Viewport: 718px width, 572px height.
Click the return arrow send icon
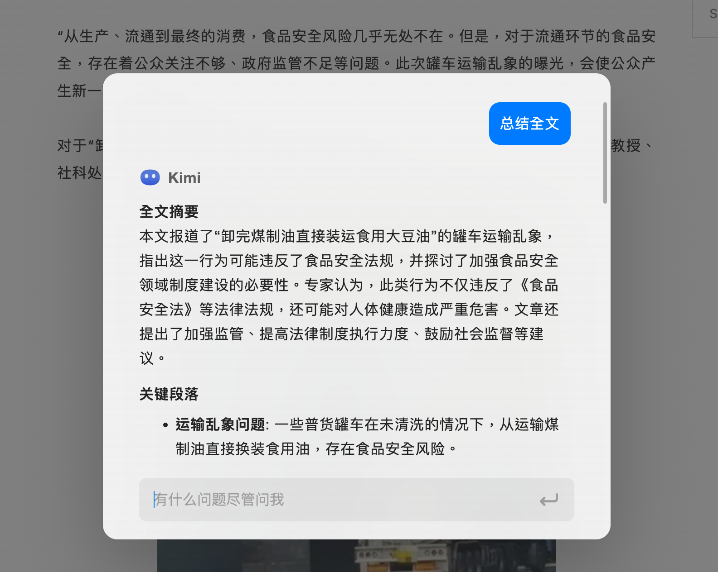548,500
